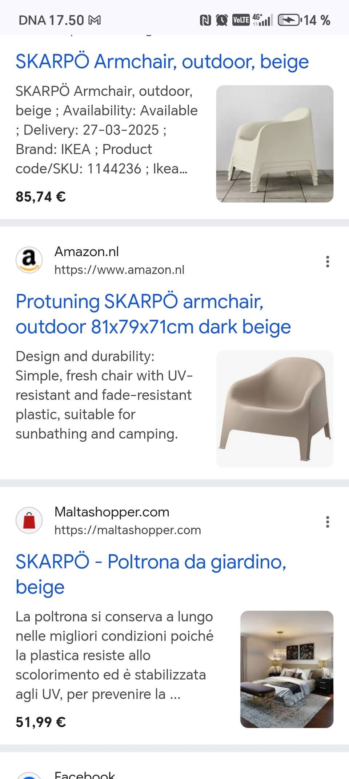The width and height of the screenshot is (349, 779).
Task: Tap the Maltashopper red bag favicon
Action: (29, 520)
